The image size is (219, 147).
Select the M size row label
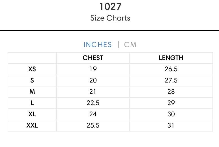click(32, 92)
